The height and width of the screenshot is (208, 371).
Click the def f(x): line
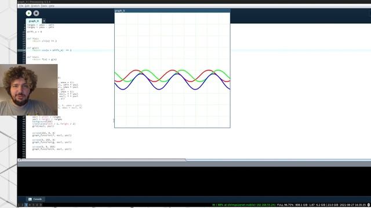coord(32,39)
